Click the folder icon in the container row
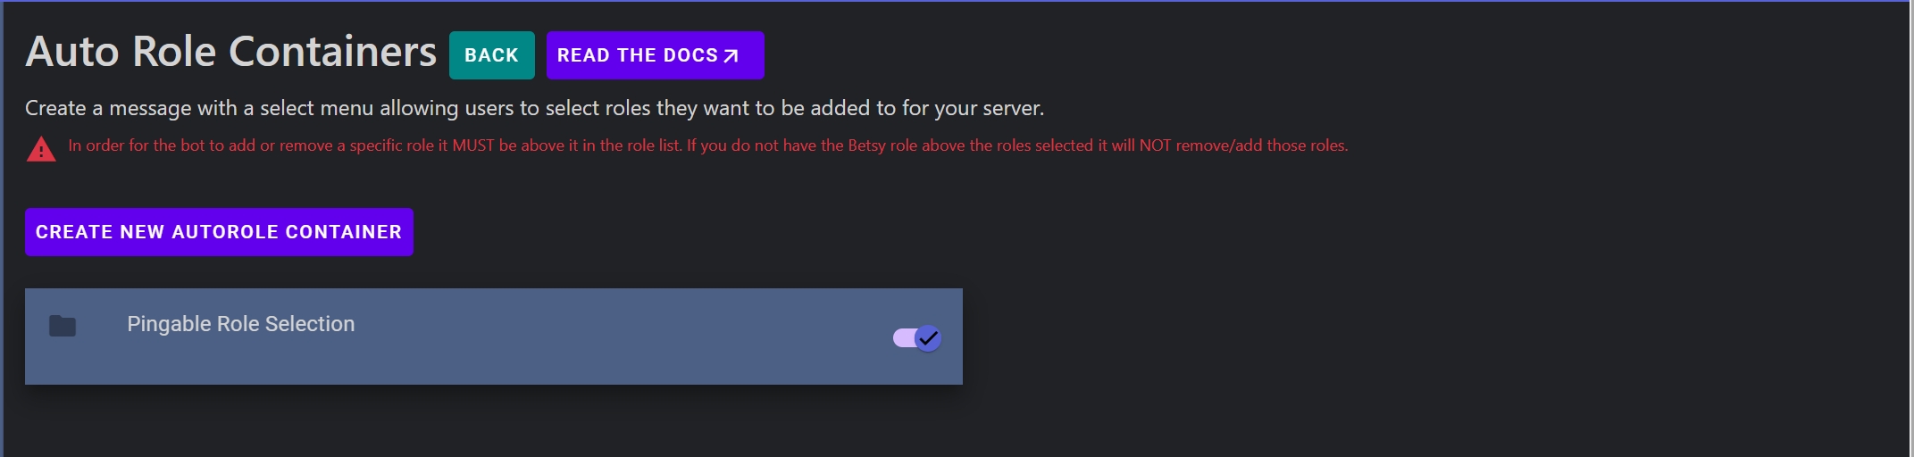The width and height of the screenshot is (1914, 457). 63,326
